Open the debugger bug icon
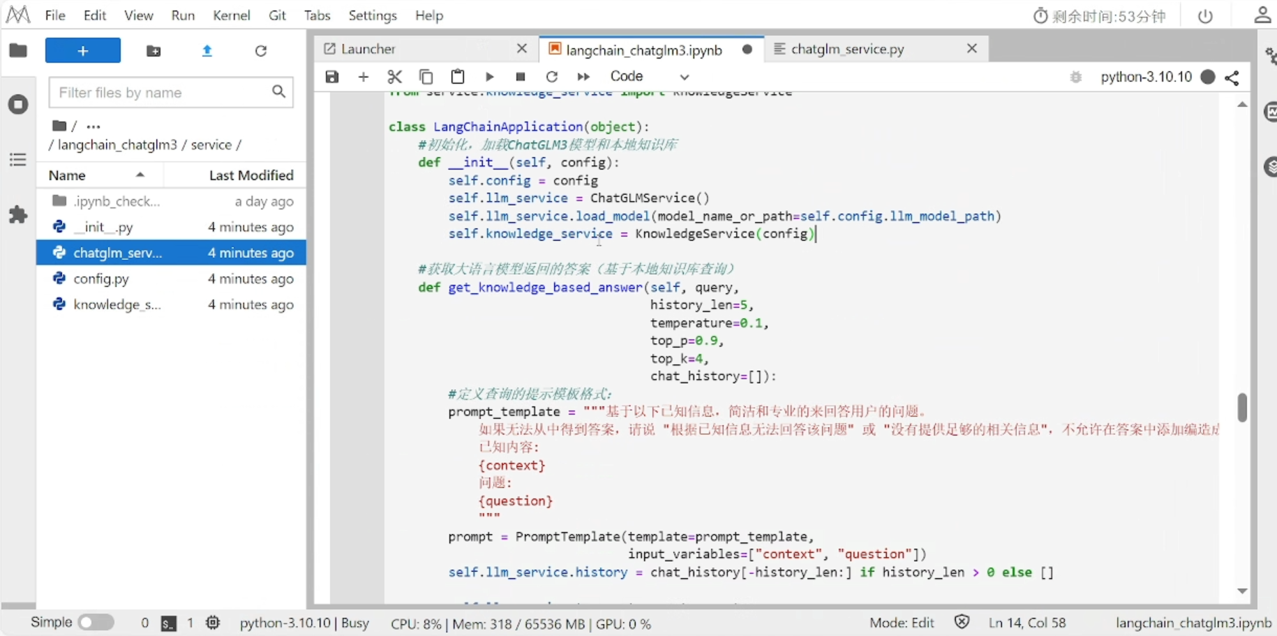This screenshot has height=636, width=1277. coord(1075,77)
